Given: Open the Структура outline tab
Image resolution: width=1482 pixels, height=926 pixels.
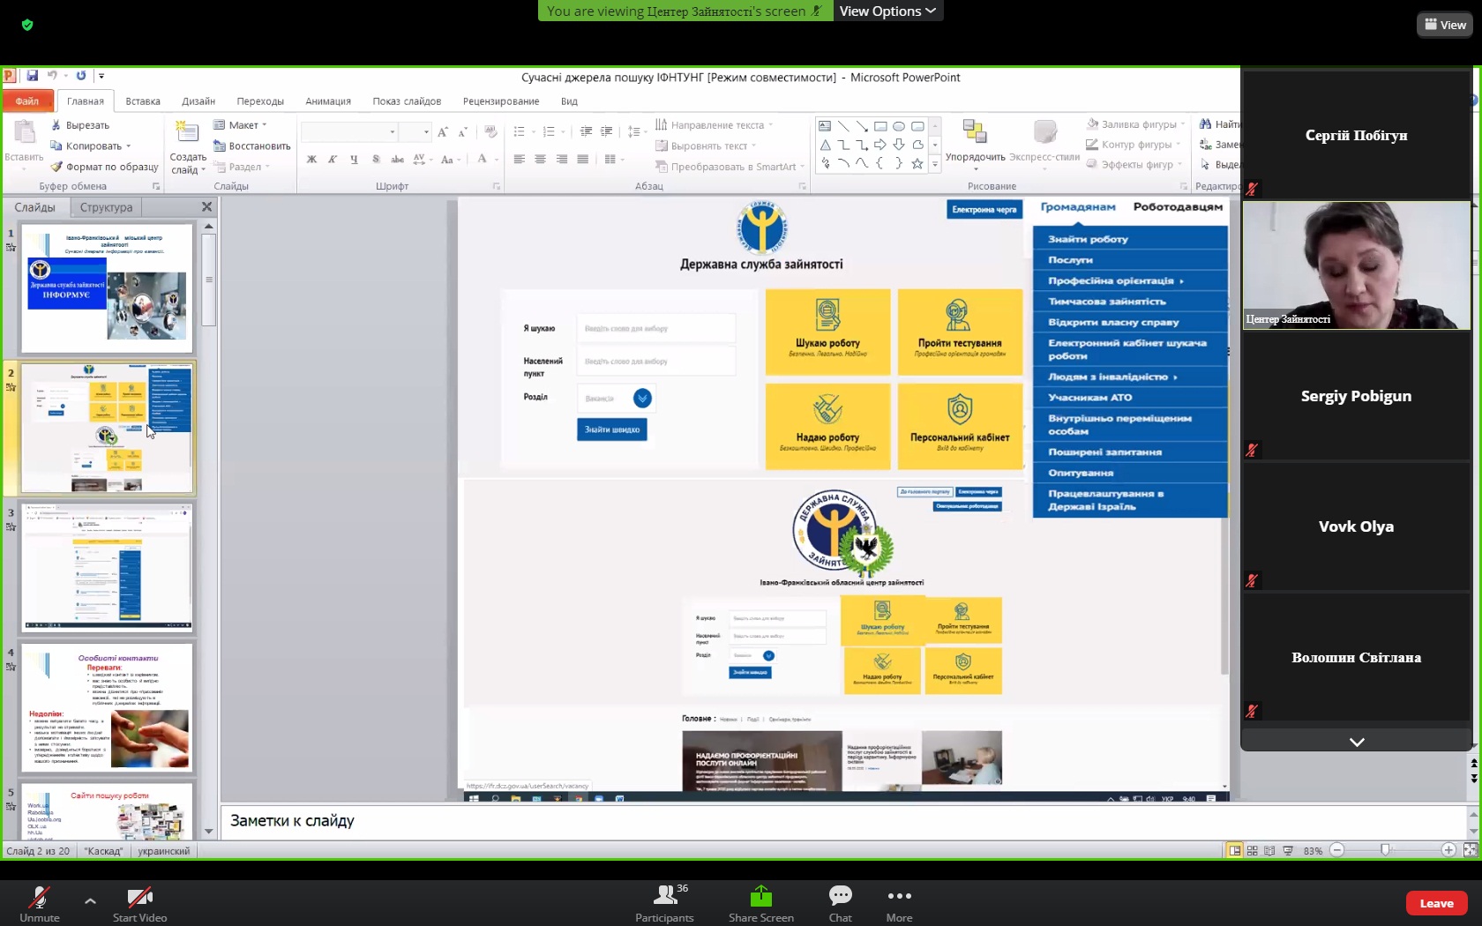Looking at the screenshot, I should coord(106,207).
